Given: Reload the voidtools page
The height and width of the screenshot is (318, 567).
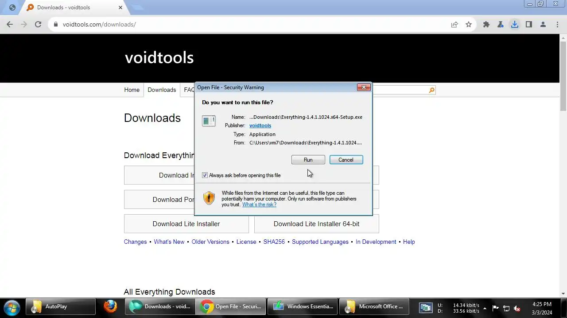Looking at the screenshot, I should [x=38, y=24].
